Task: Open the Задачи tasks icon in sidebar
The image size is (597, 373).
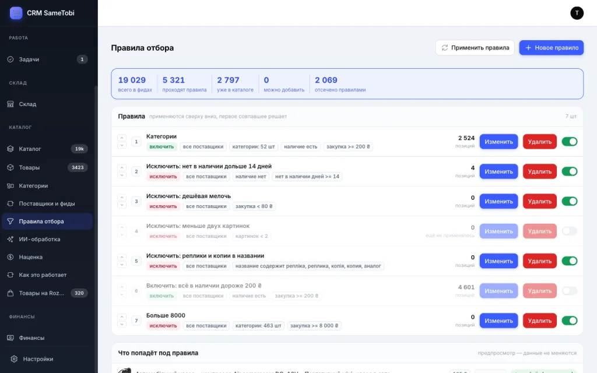Action: [10, 59]
